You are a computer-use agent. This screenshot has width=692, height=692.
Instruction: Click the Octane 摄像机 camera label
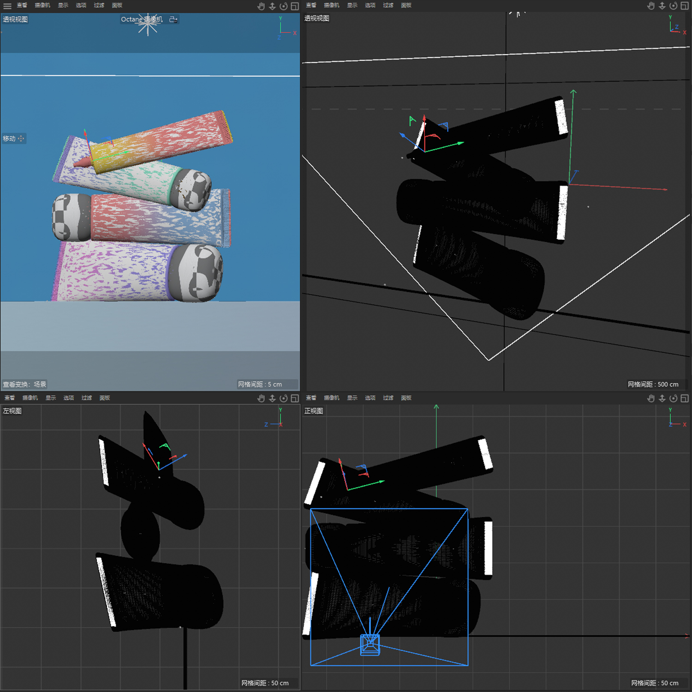pos(142,19)
